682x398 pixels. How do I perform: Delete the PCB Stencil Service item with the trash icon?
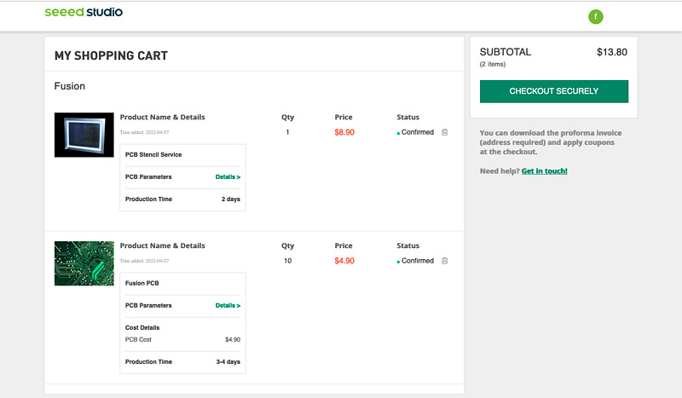click(x=444, y=132)
